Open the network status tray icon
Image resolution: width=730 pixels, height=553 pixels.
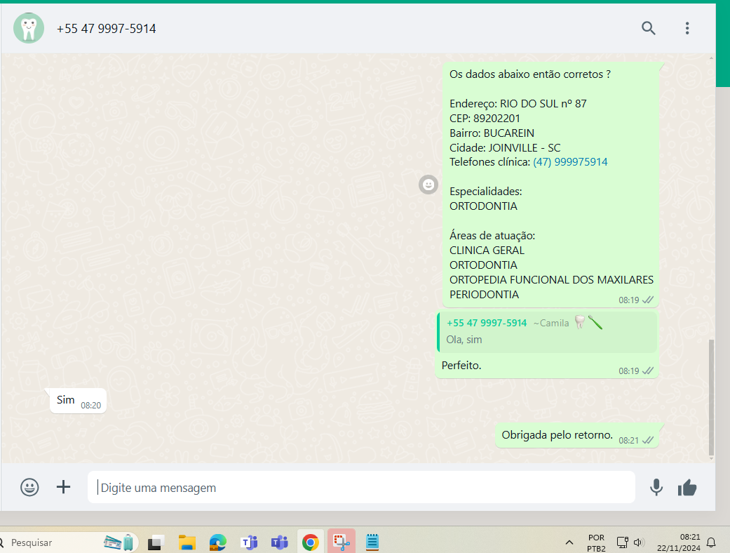[623, 542]
